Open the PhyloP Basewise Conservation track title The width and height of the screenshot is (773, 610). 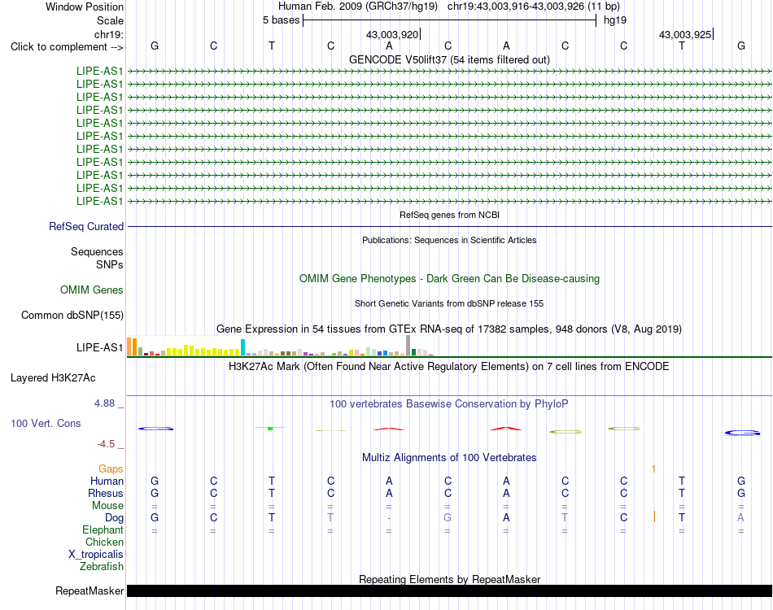click(x=449, y=404)
